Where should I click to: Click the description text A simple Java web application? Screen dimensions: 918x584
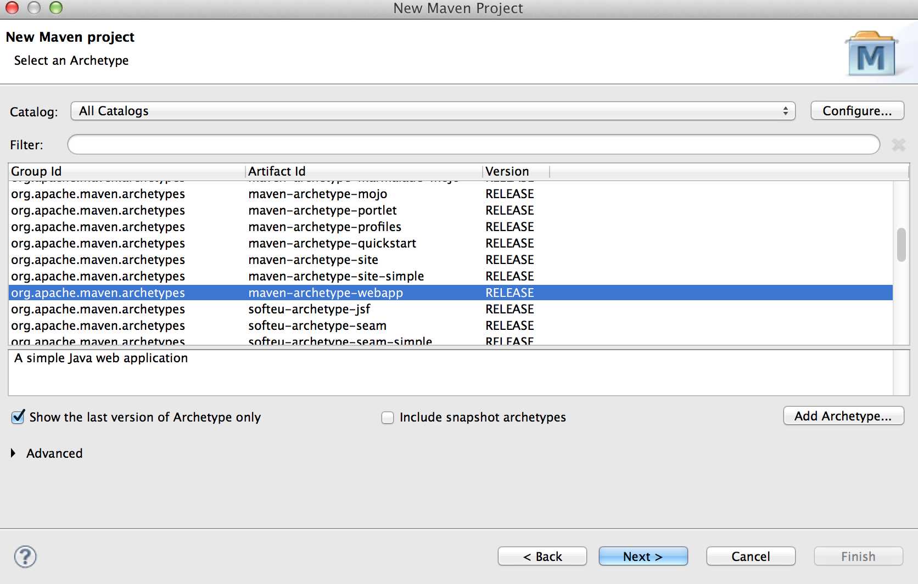(x=101, y=358)
